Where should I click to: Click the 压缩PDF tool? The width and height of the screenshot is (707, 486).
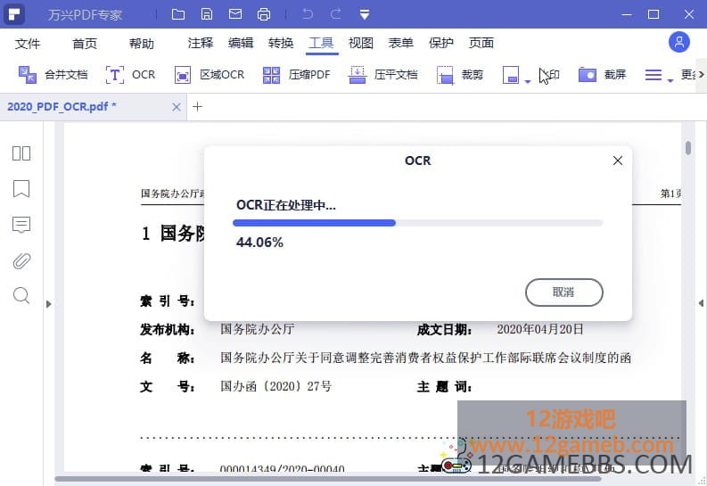coord(296,74)
